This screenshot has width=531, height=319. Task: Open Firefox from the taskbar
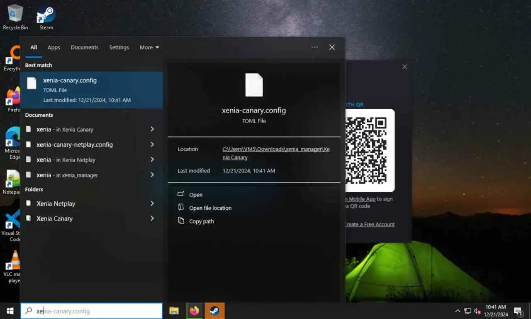click(x=194, y=311)
